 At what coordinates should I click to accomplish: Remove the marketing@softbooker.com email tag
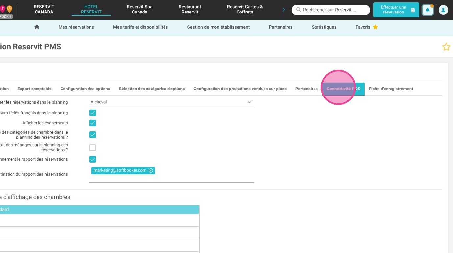(151, 170)
